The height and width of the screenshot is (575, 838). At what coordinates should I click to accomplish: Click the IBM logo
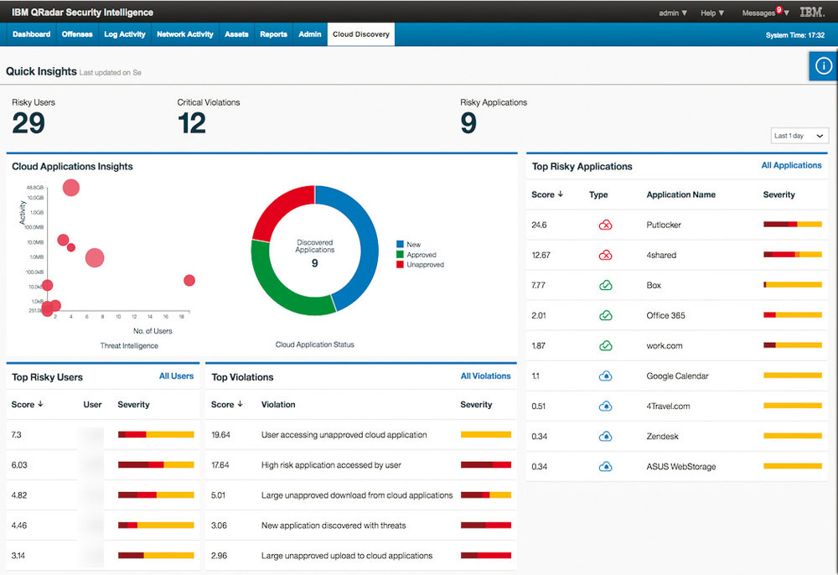point(812,13)
